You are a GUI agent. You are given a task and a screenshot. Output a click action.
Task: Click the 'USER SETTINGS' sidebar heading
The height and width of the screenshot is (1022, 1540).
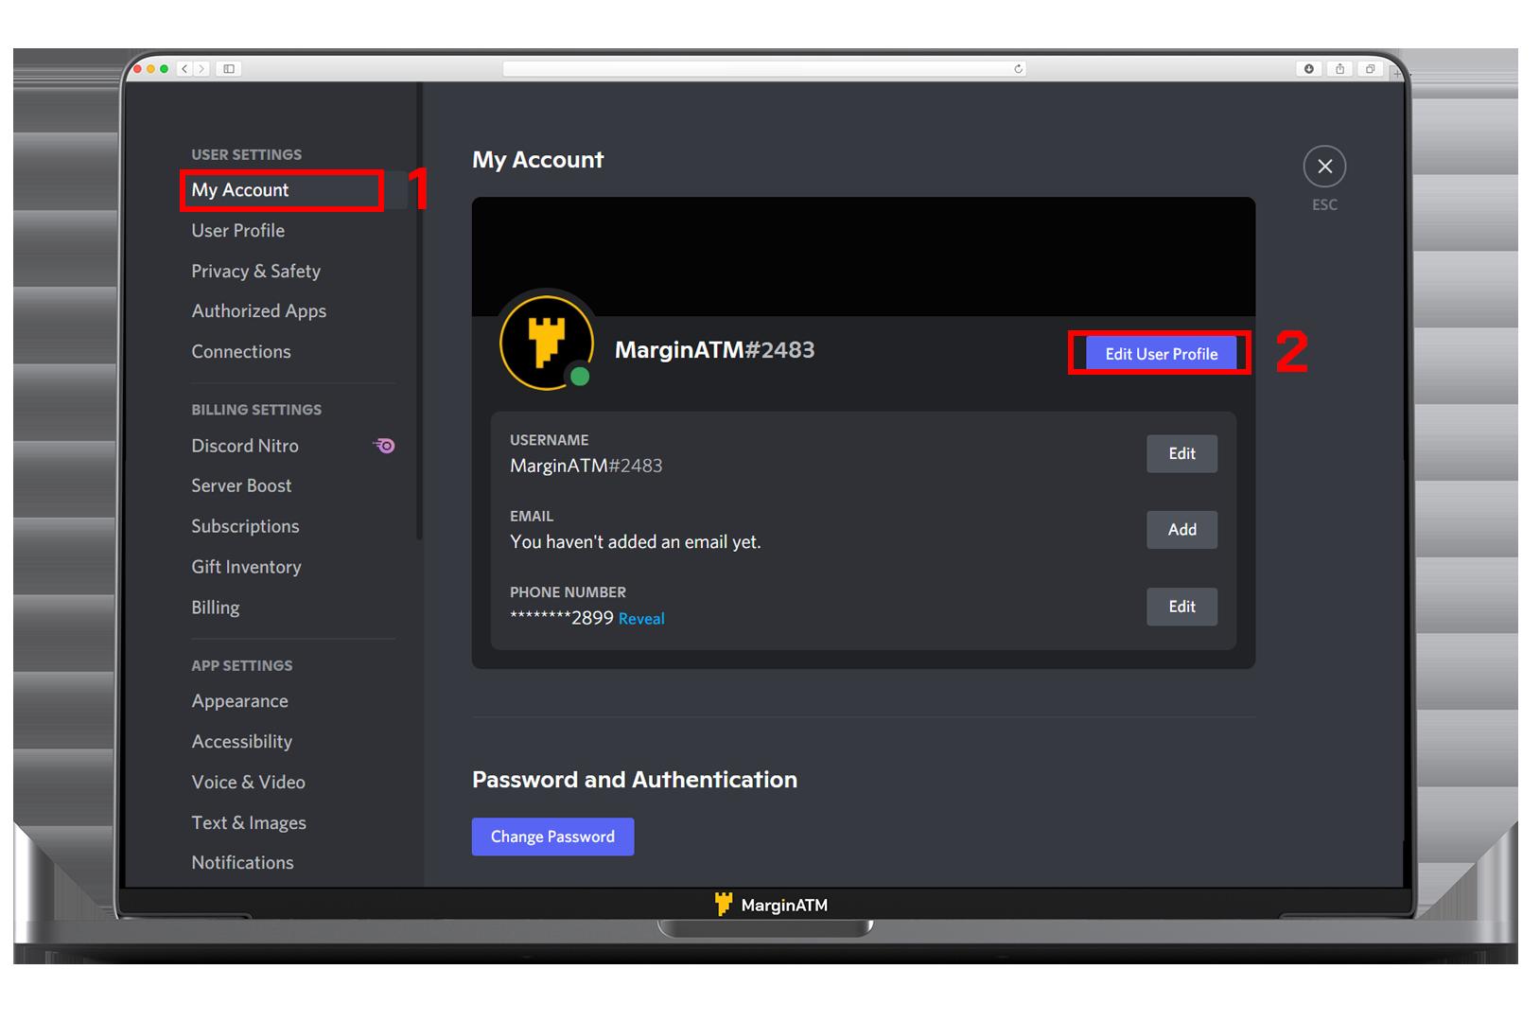pos(247,154)
